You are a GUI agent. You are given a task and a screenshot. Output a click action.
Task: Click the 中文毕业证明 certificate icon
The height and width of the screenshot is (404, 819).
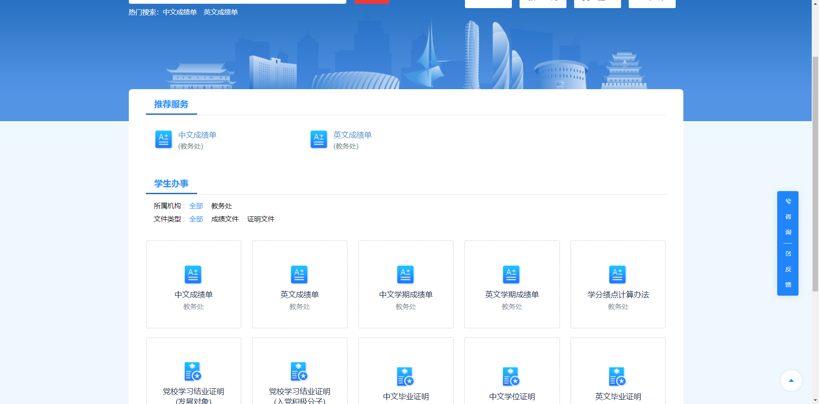pyautogui.click(x=405, y=377)
